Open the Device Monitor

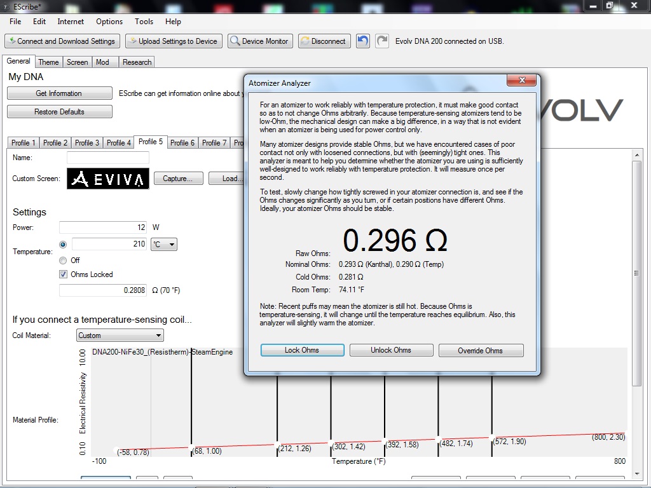260,41
